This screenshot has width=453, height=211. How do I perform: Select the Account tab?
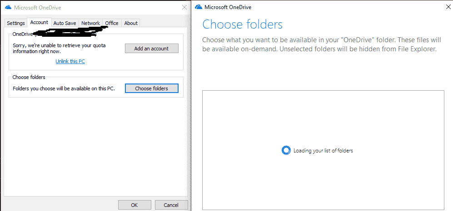[39, 22]
